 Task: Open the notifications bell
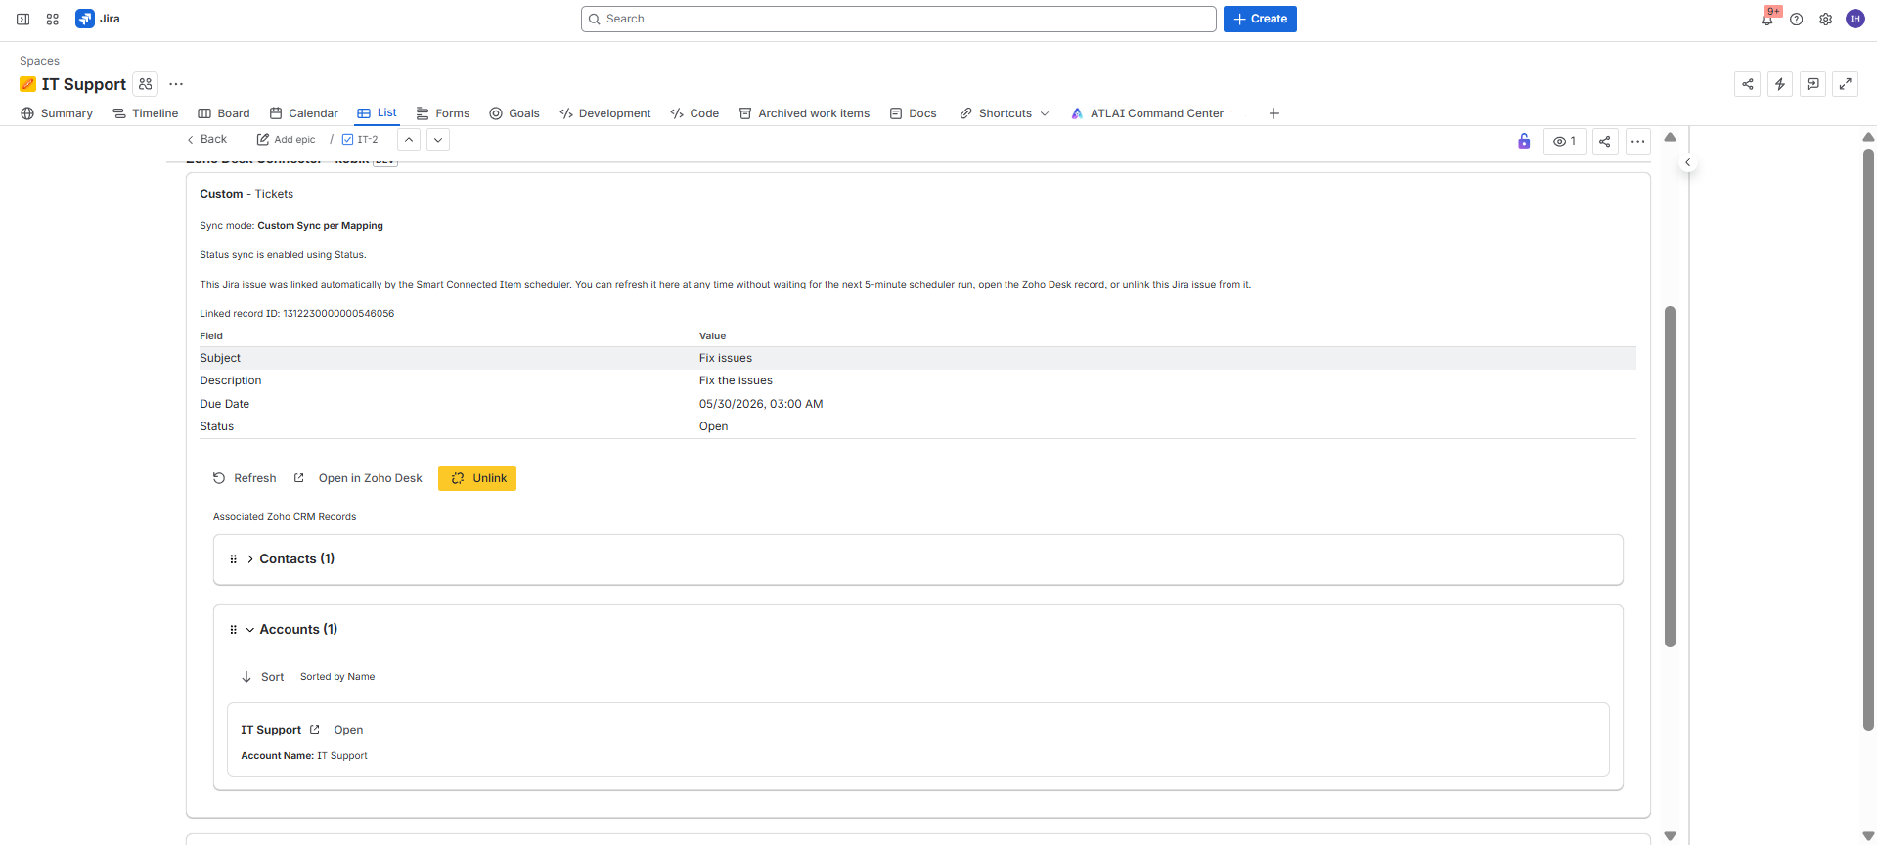click(x=1767, y=19)
